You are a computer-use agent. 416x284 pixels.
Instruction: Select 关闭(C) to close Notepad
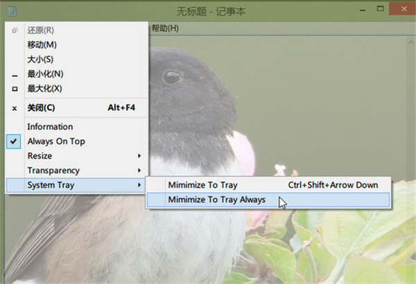pyautogui.click(x=41, y=108)
